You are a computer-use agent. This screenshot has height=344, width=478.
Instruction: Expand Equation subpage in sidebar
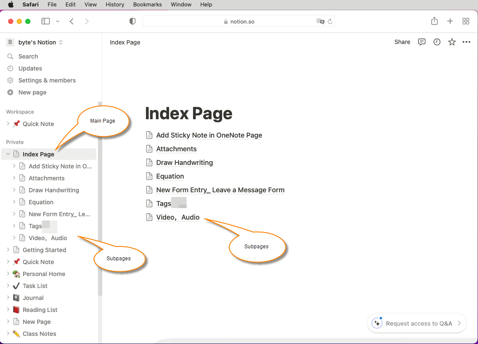[x=14, y=202]
